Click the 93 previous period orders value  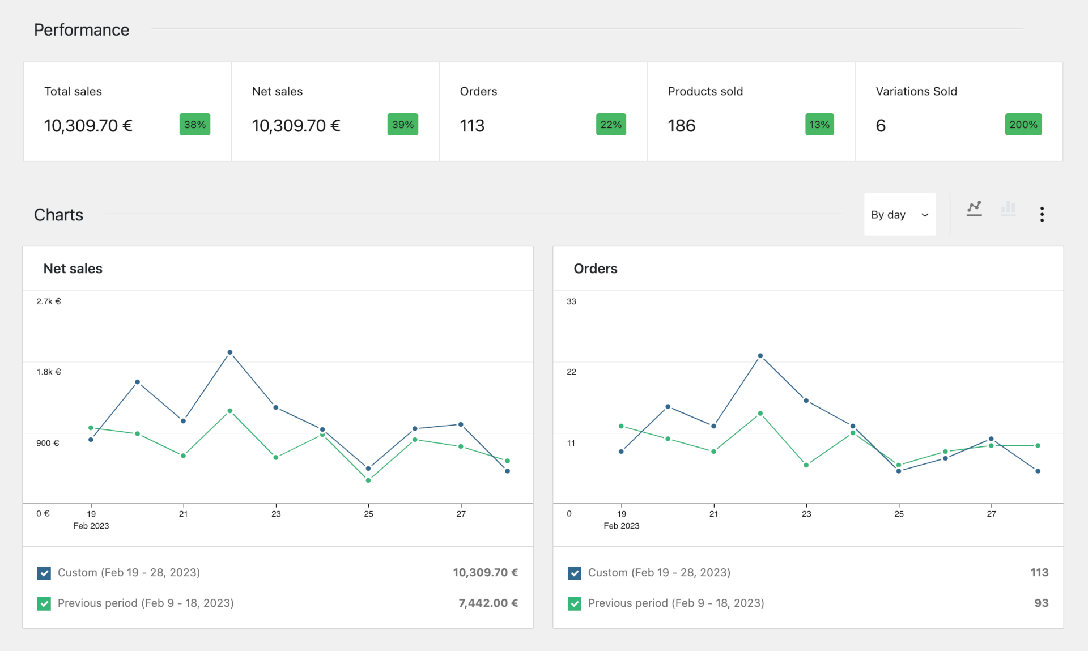click(1042, 603)
